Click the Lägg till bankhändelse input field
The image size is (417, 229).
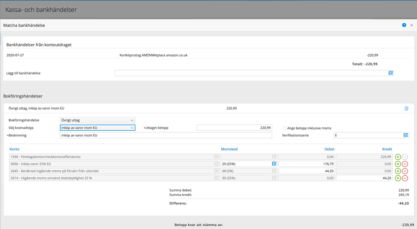click(x=251, y=73)
